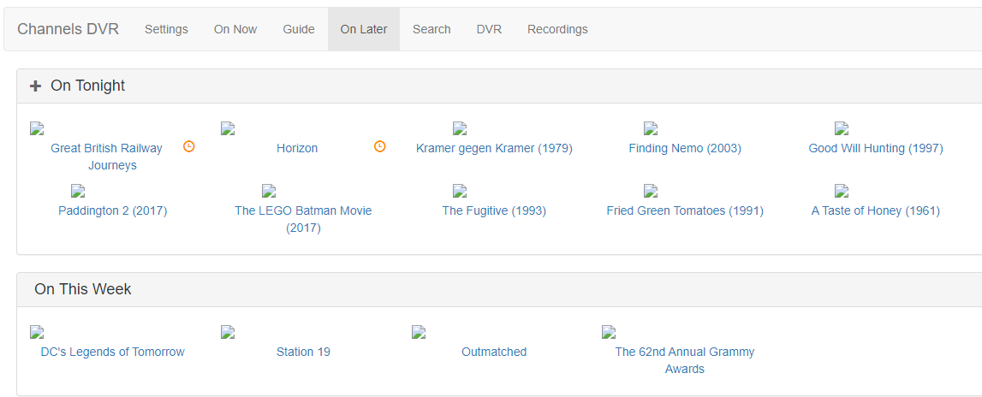Image resolution: width=982 pixels, height=397 pixels.
Task: Select The 62nd Annual Grammy Awards link
Action: pos(685,360)
